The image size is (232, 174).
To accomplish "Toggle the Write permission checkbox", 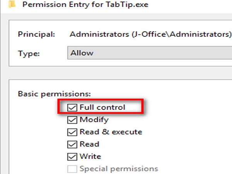I will pyautogui.click(x=72, y=157).
